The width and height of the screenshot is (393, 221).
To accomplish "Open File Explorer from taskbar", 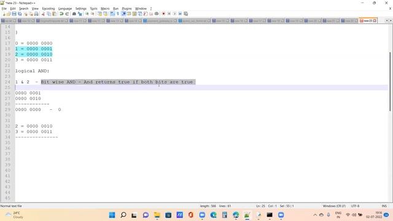I will point(157,215).
